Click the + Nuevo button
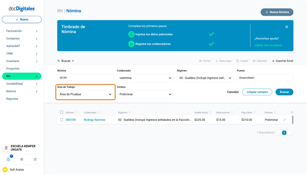Screen dimensions: 307x175 [x=22, y=20]
